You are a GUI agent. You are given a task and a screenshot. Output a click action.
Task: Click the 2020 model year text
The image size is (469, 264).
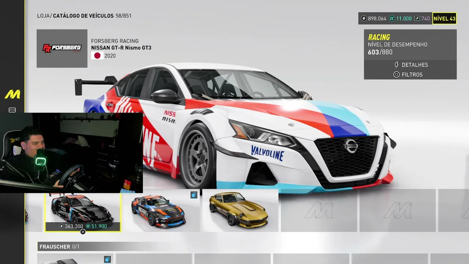tap(110, 56)
